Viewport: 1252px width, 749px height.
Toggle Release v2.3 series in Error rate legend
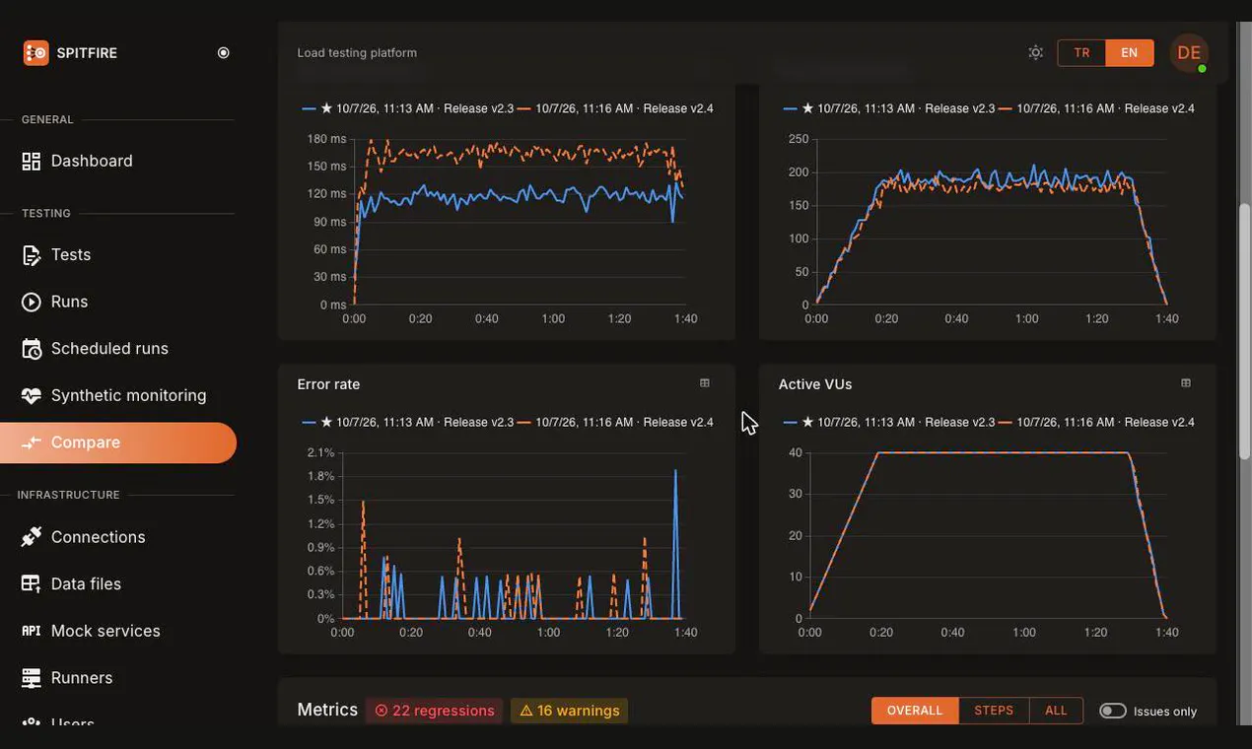pos(408,422)
